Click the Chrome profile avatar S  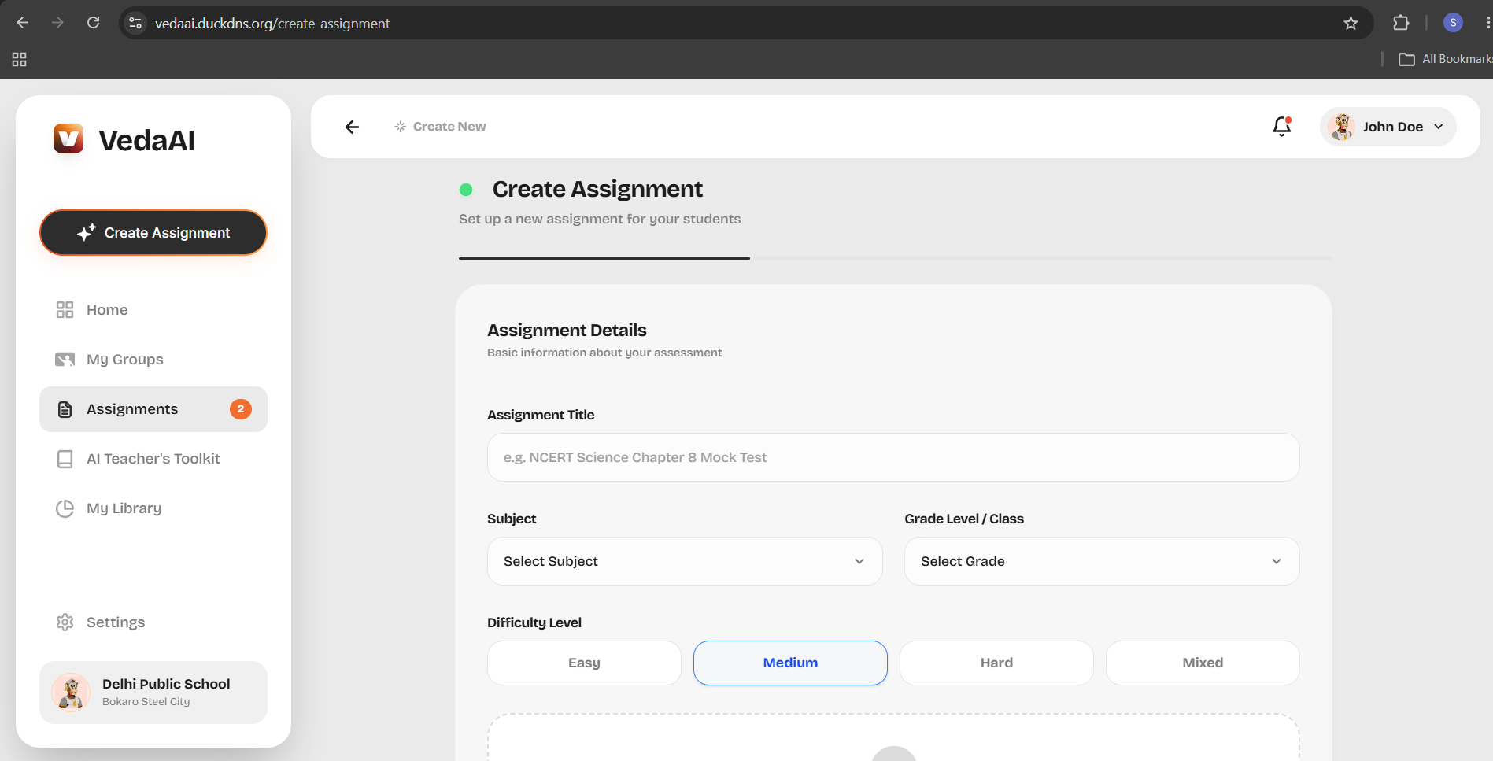pos(1453,23)
